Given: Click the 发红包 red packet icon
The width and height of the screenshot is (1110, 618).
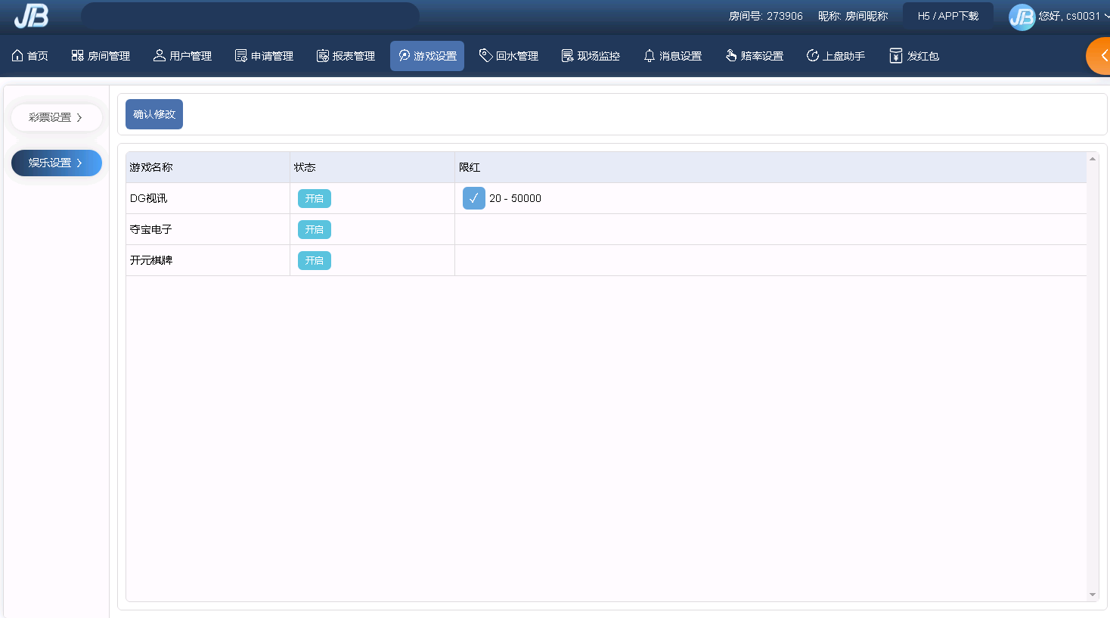Looking at the screenshot, I should tap(895, 56).
